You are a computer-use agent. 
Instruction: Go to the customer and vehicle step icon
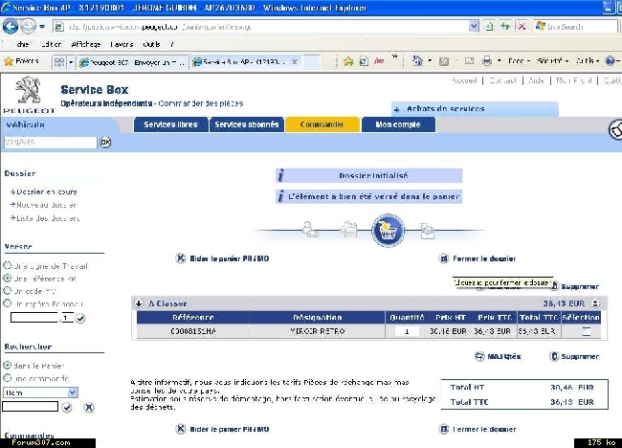click(x=310, y=230)
